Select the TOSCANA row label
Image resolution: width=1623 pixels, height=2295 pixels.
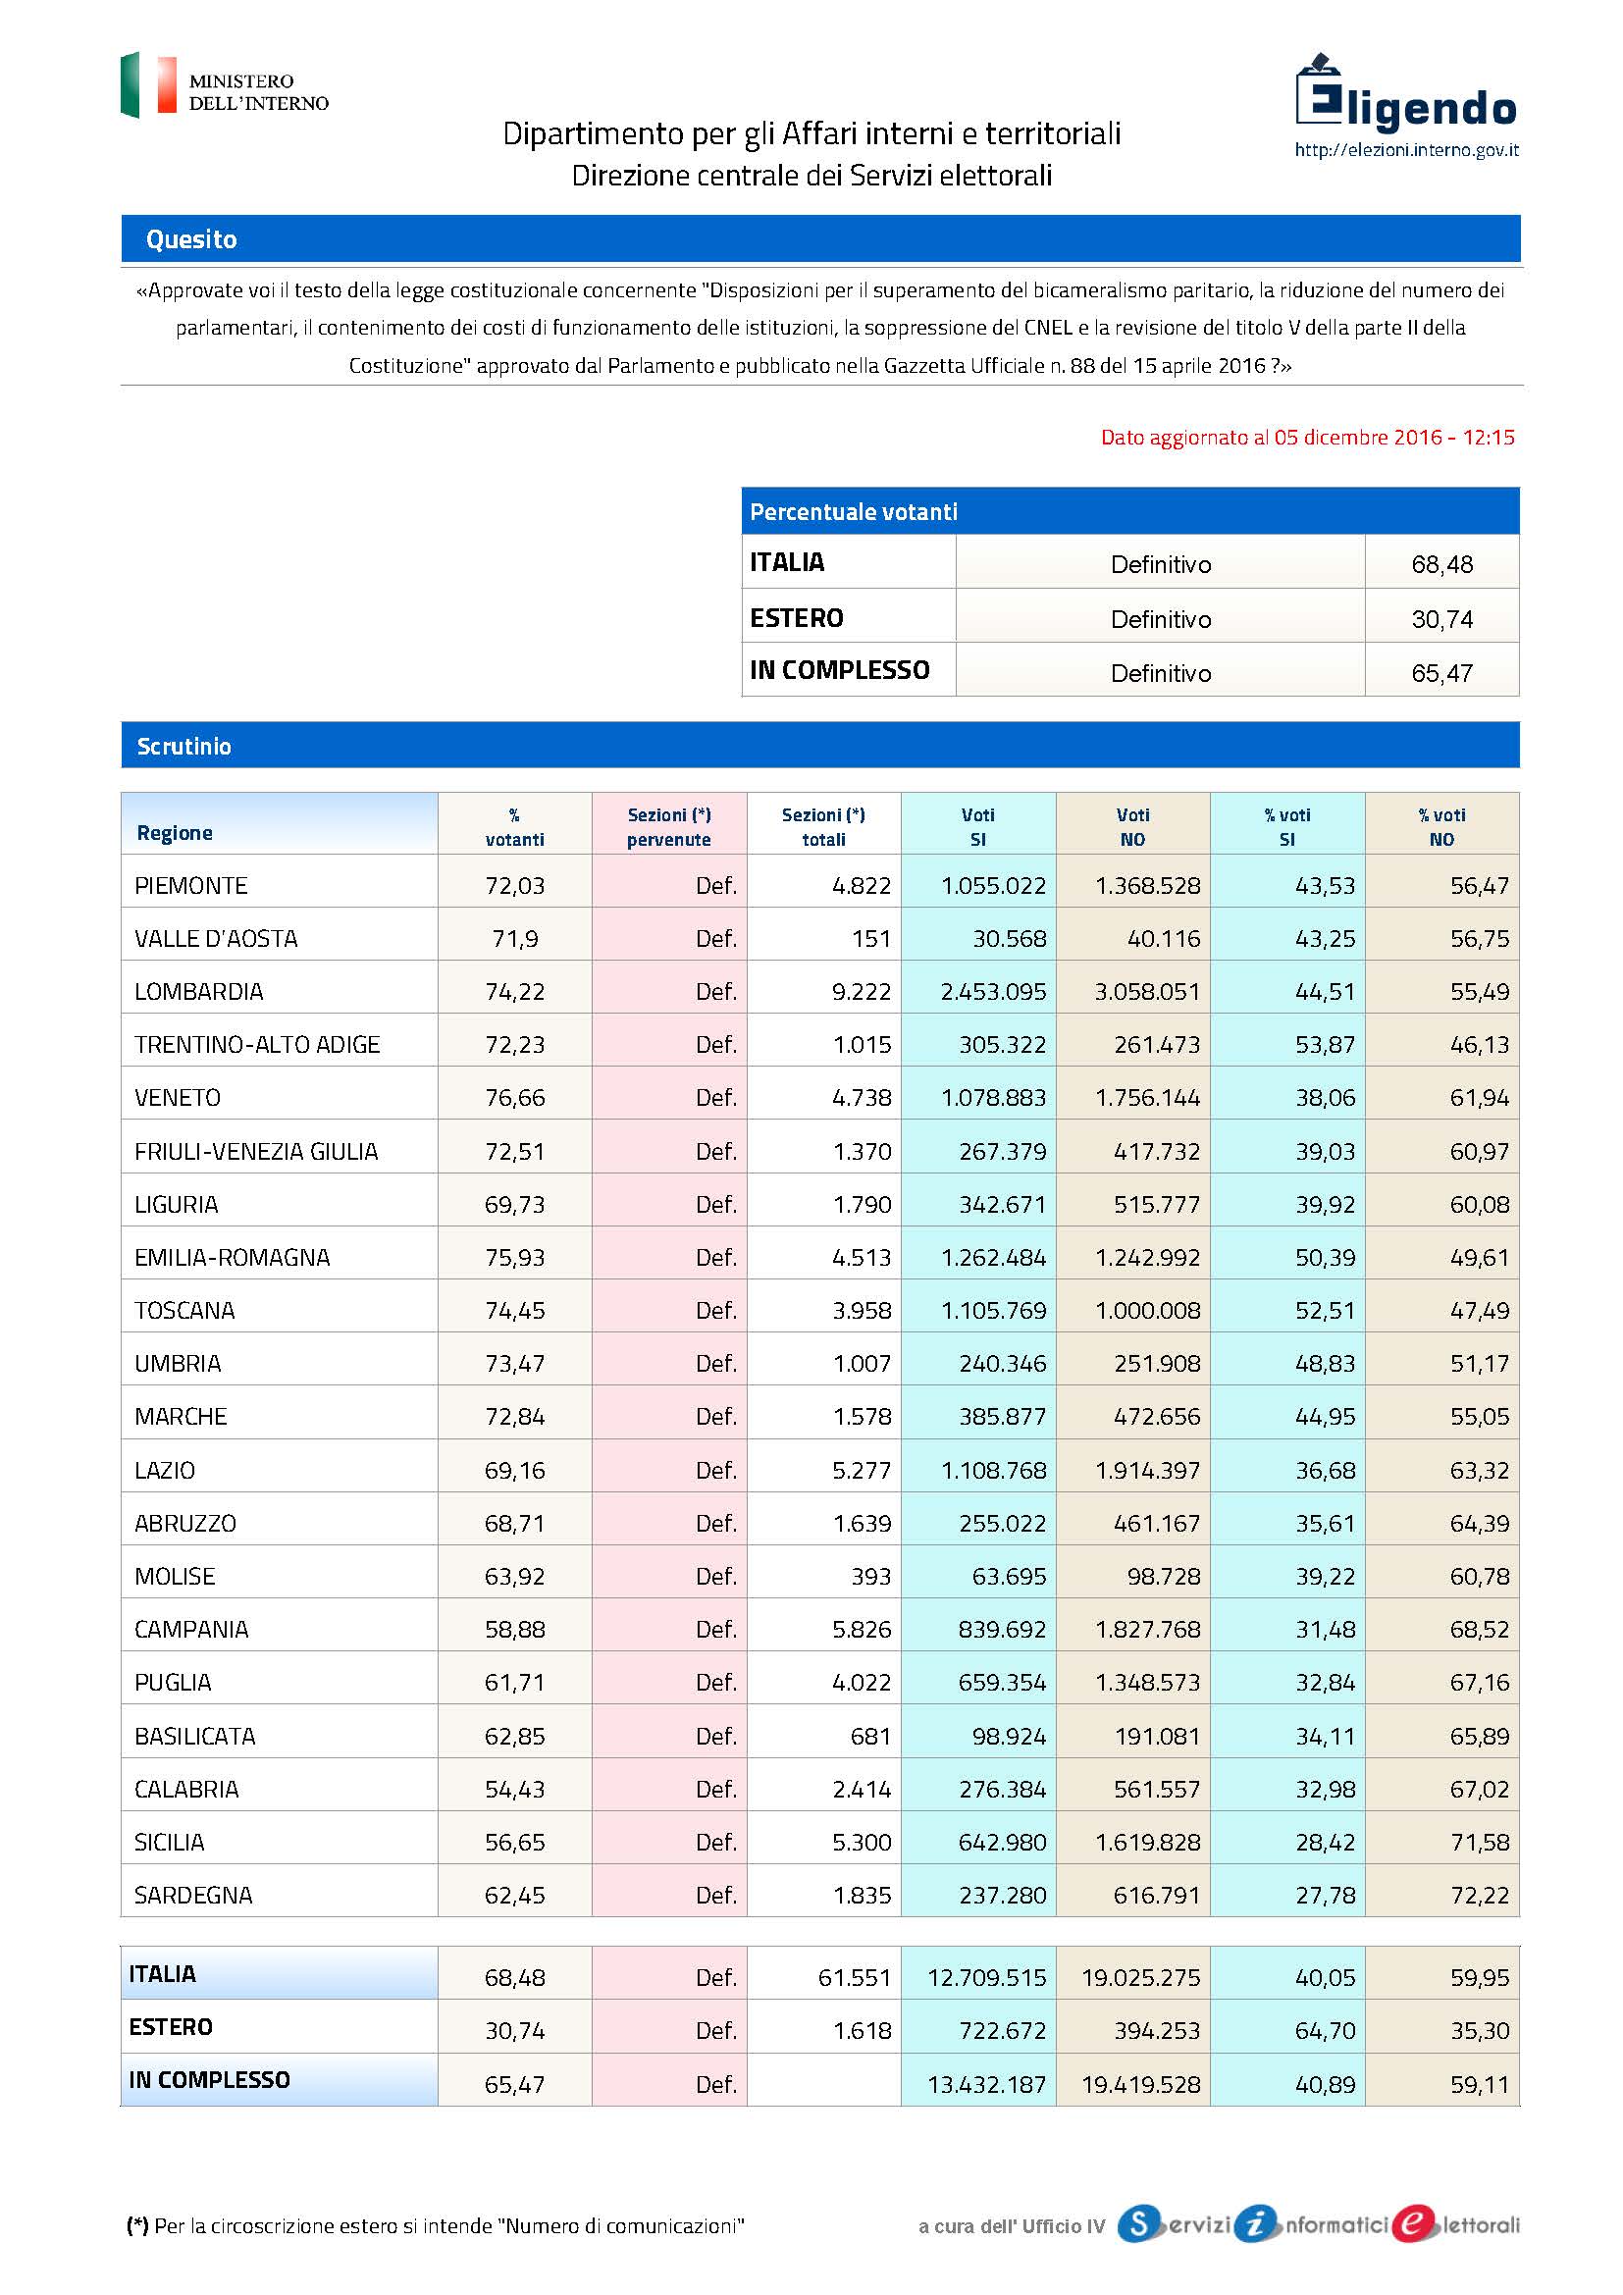coord(184,1311)
